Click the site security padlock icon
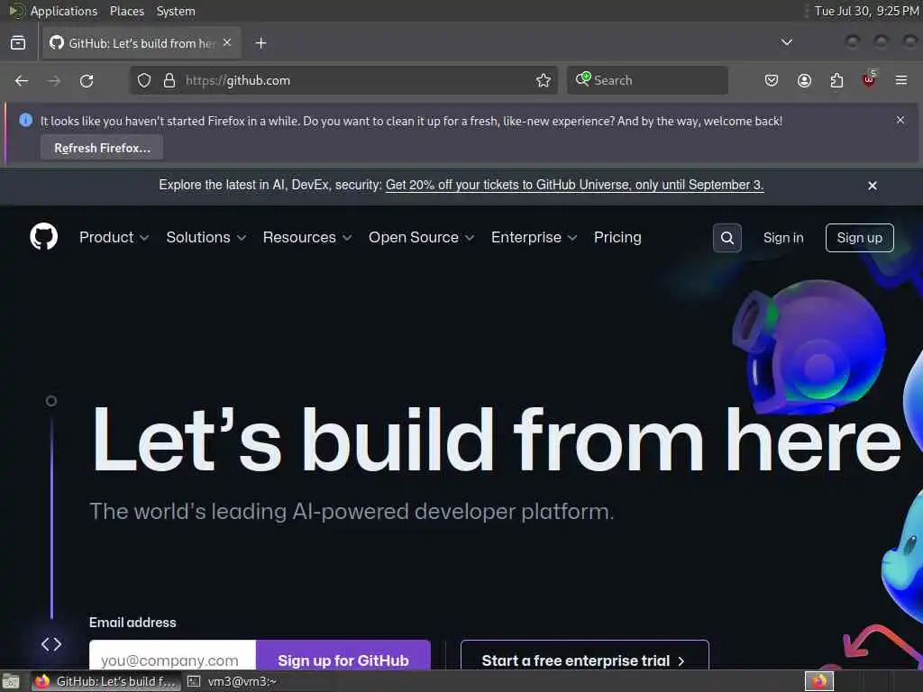The height and width of the screenshot is (692, 923). point(169,80)
